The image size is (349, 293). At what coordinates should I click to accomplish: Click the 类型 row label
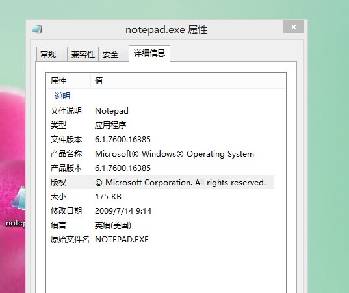58,125
